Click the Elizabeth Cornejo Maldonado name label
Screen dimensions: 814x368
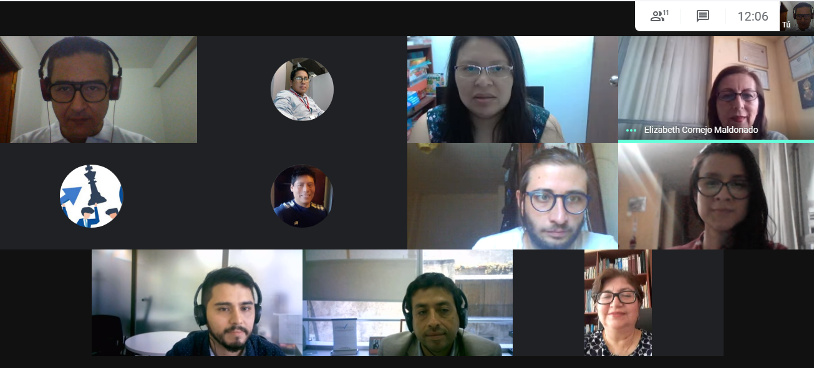click(701, 130)
